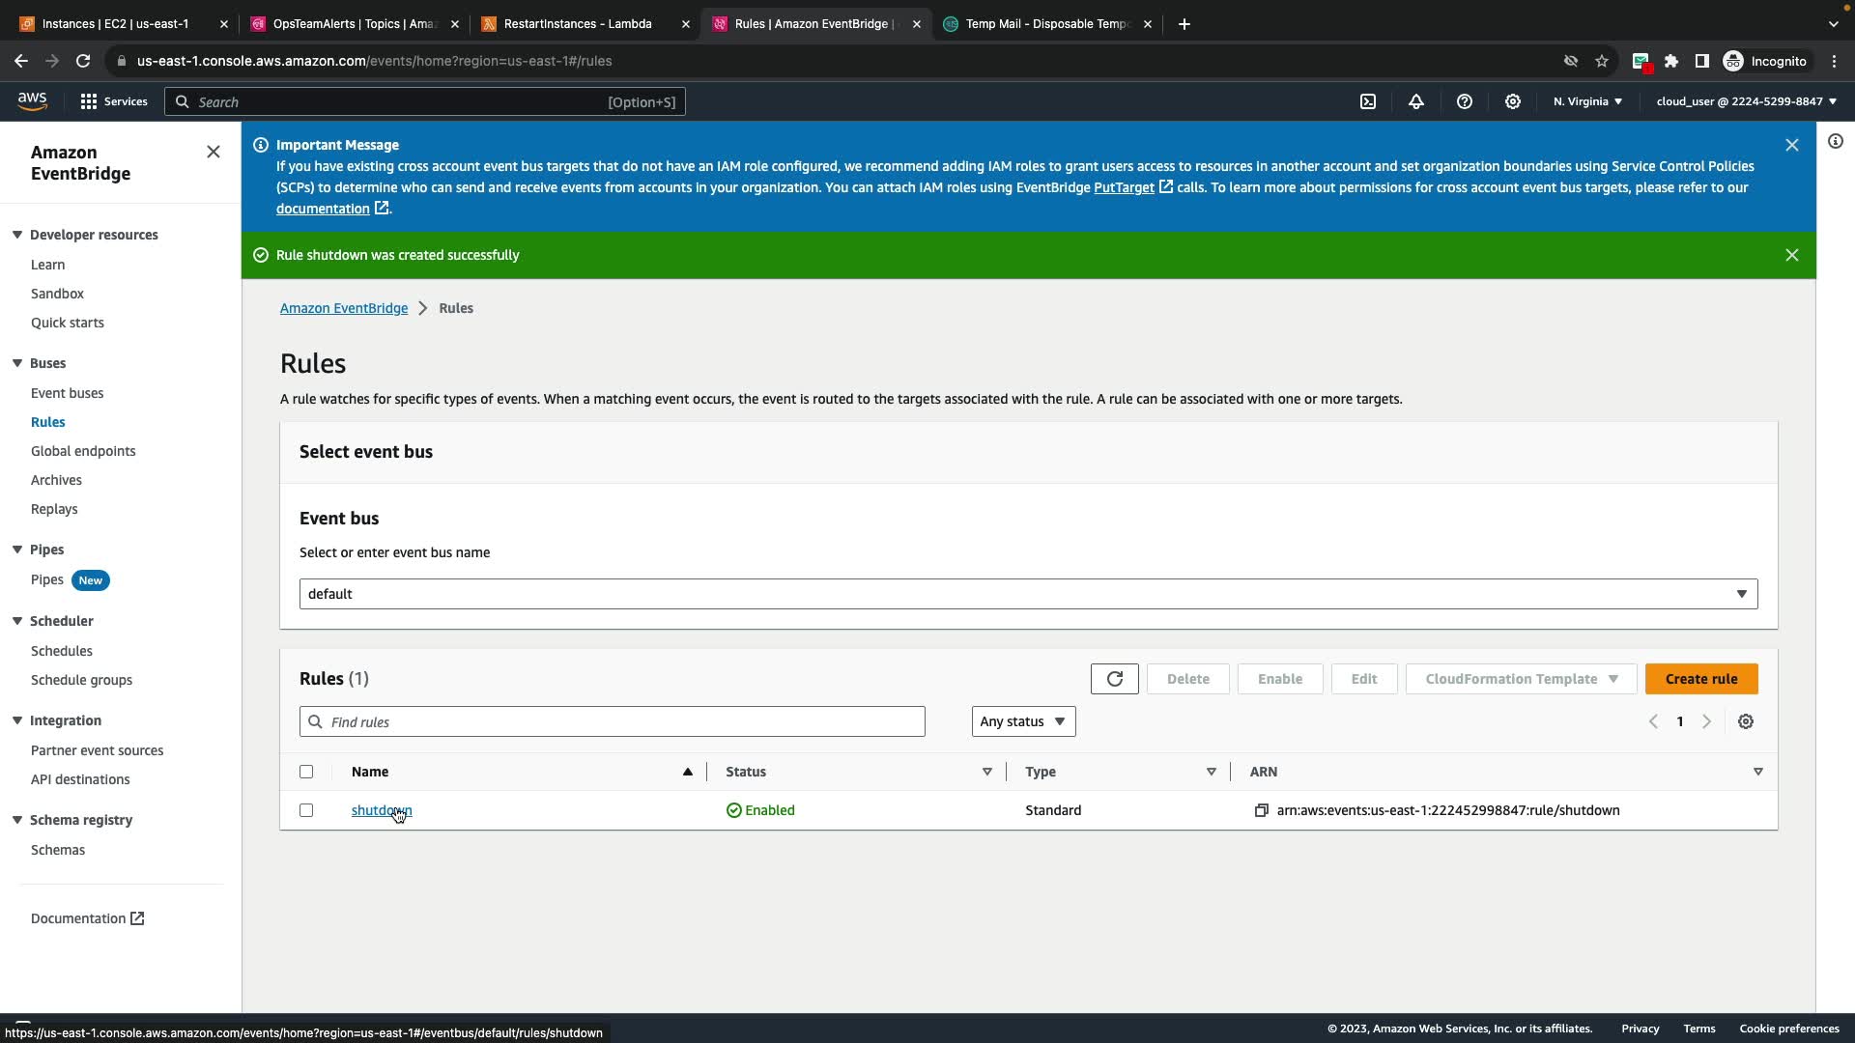Image resolution: width=1855 pixels, height=1043 pixels.
Task: Go to Event buses in sidebar
Action: 67,393
